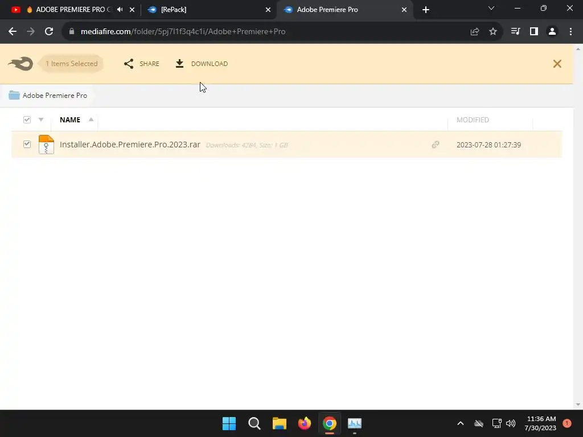Screen dimensions: 583x437
Task: Click the MediaFire flame logo
Action: [x=20, y=64]
